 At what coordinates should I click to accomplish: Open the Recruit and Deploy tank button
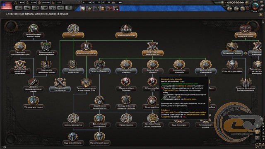tap(61, 8)
